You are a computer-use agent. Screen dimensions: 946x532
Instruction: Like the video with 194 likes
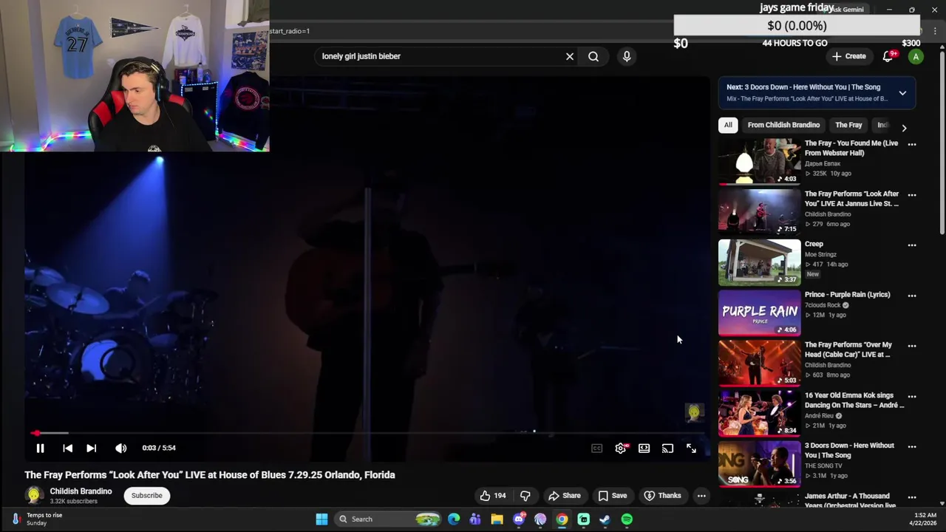click(492, 496)
